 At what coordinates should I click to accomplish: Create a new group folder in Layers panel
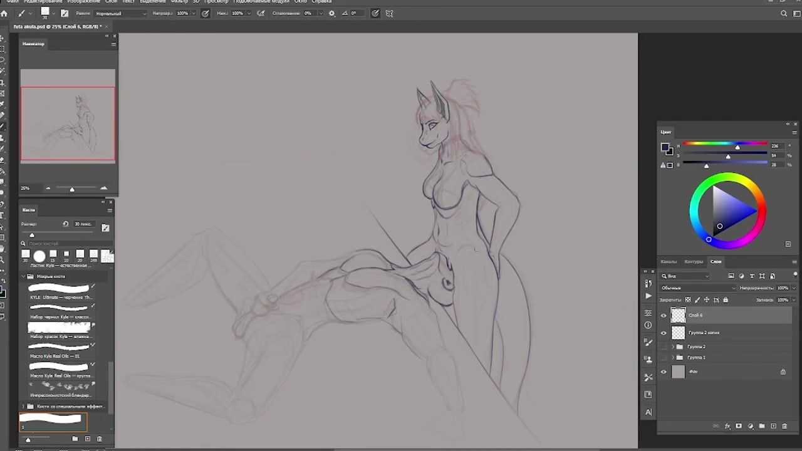pos(762,426)
